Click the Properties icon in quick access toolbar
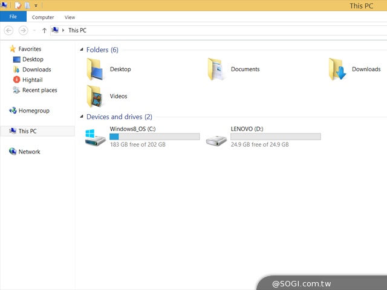This screenshot has height=290, width=387. (x=18, y=5)
